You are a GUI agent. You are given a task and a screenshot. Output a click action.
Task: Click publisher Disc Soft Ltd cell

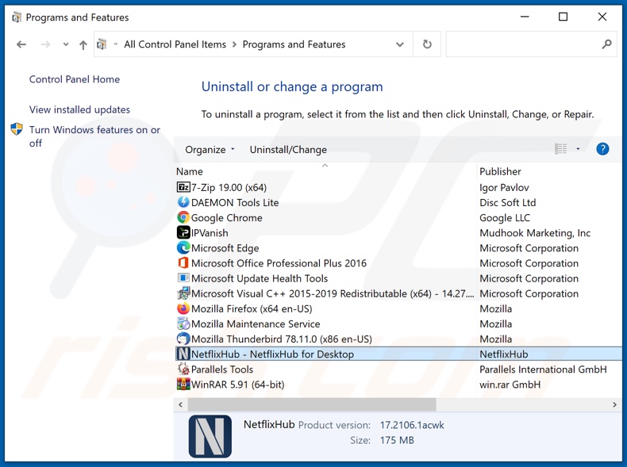[507, 202]
